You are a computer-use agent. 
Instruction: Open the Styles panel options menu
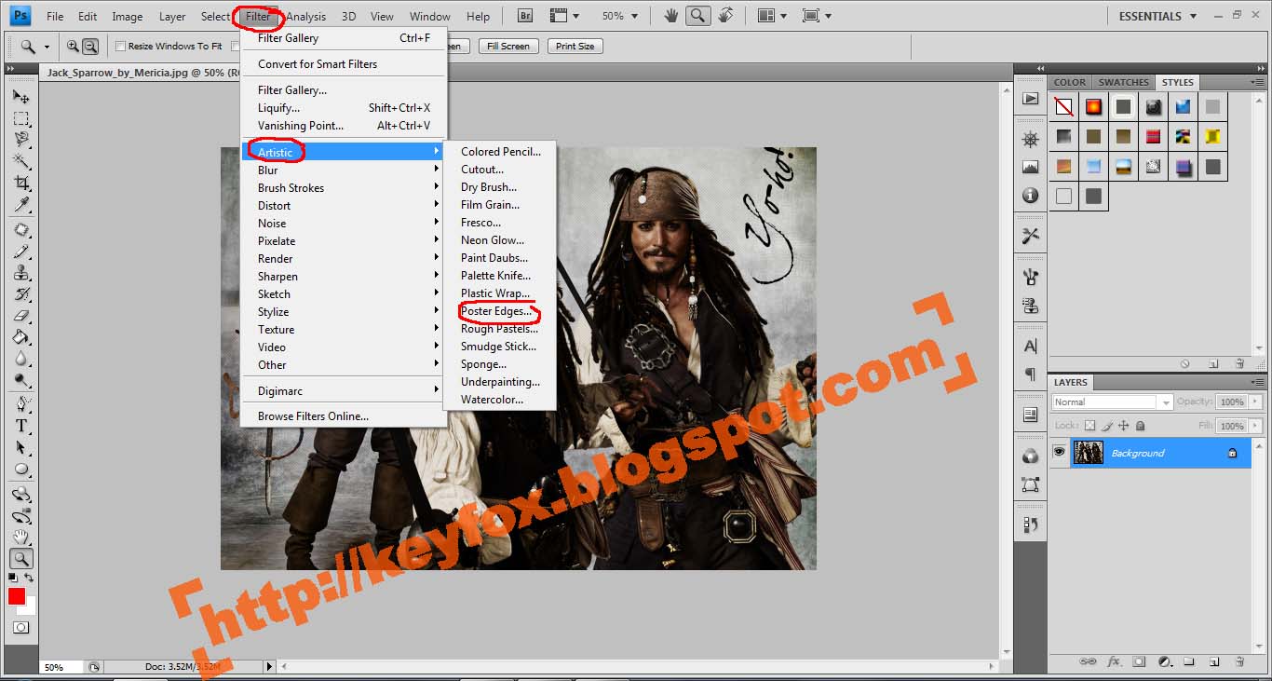(1257, 82)
